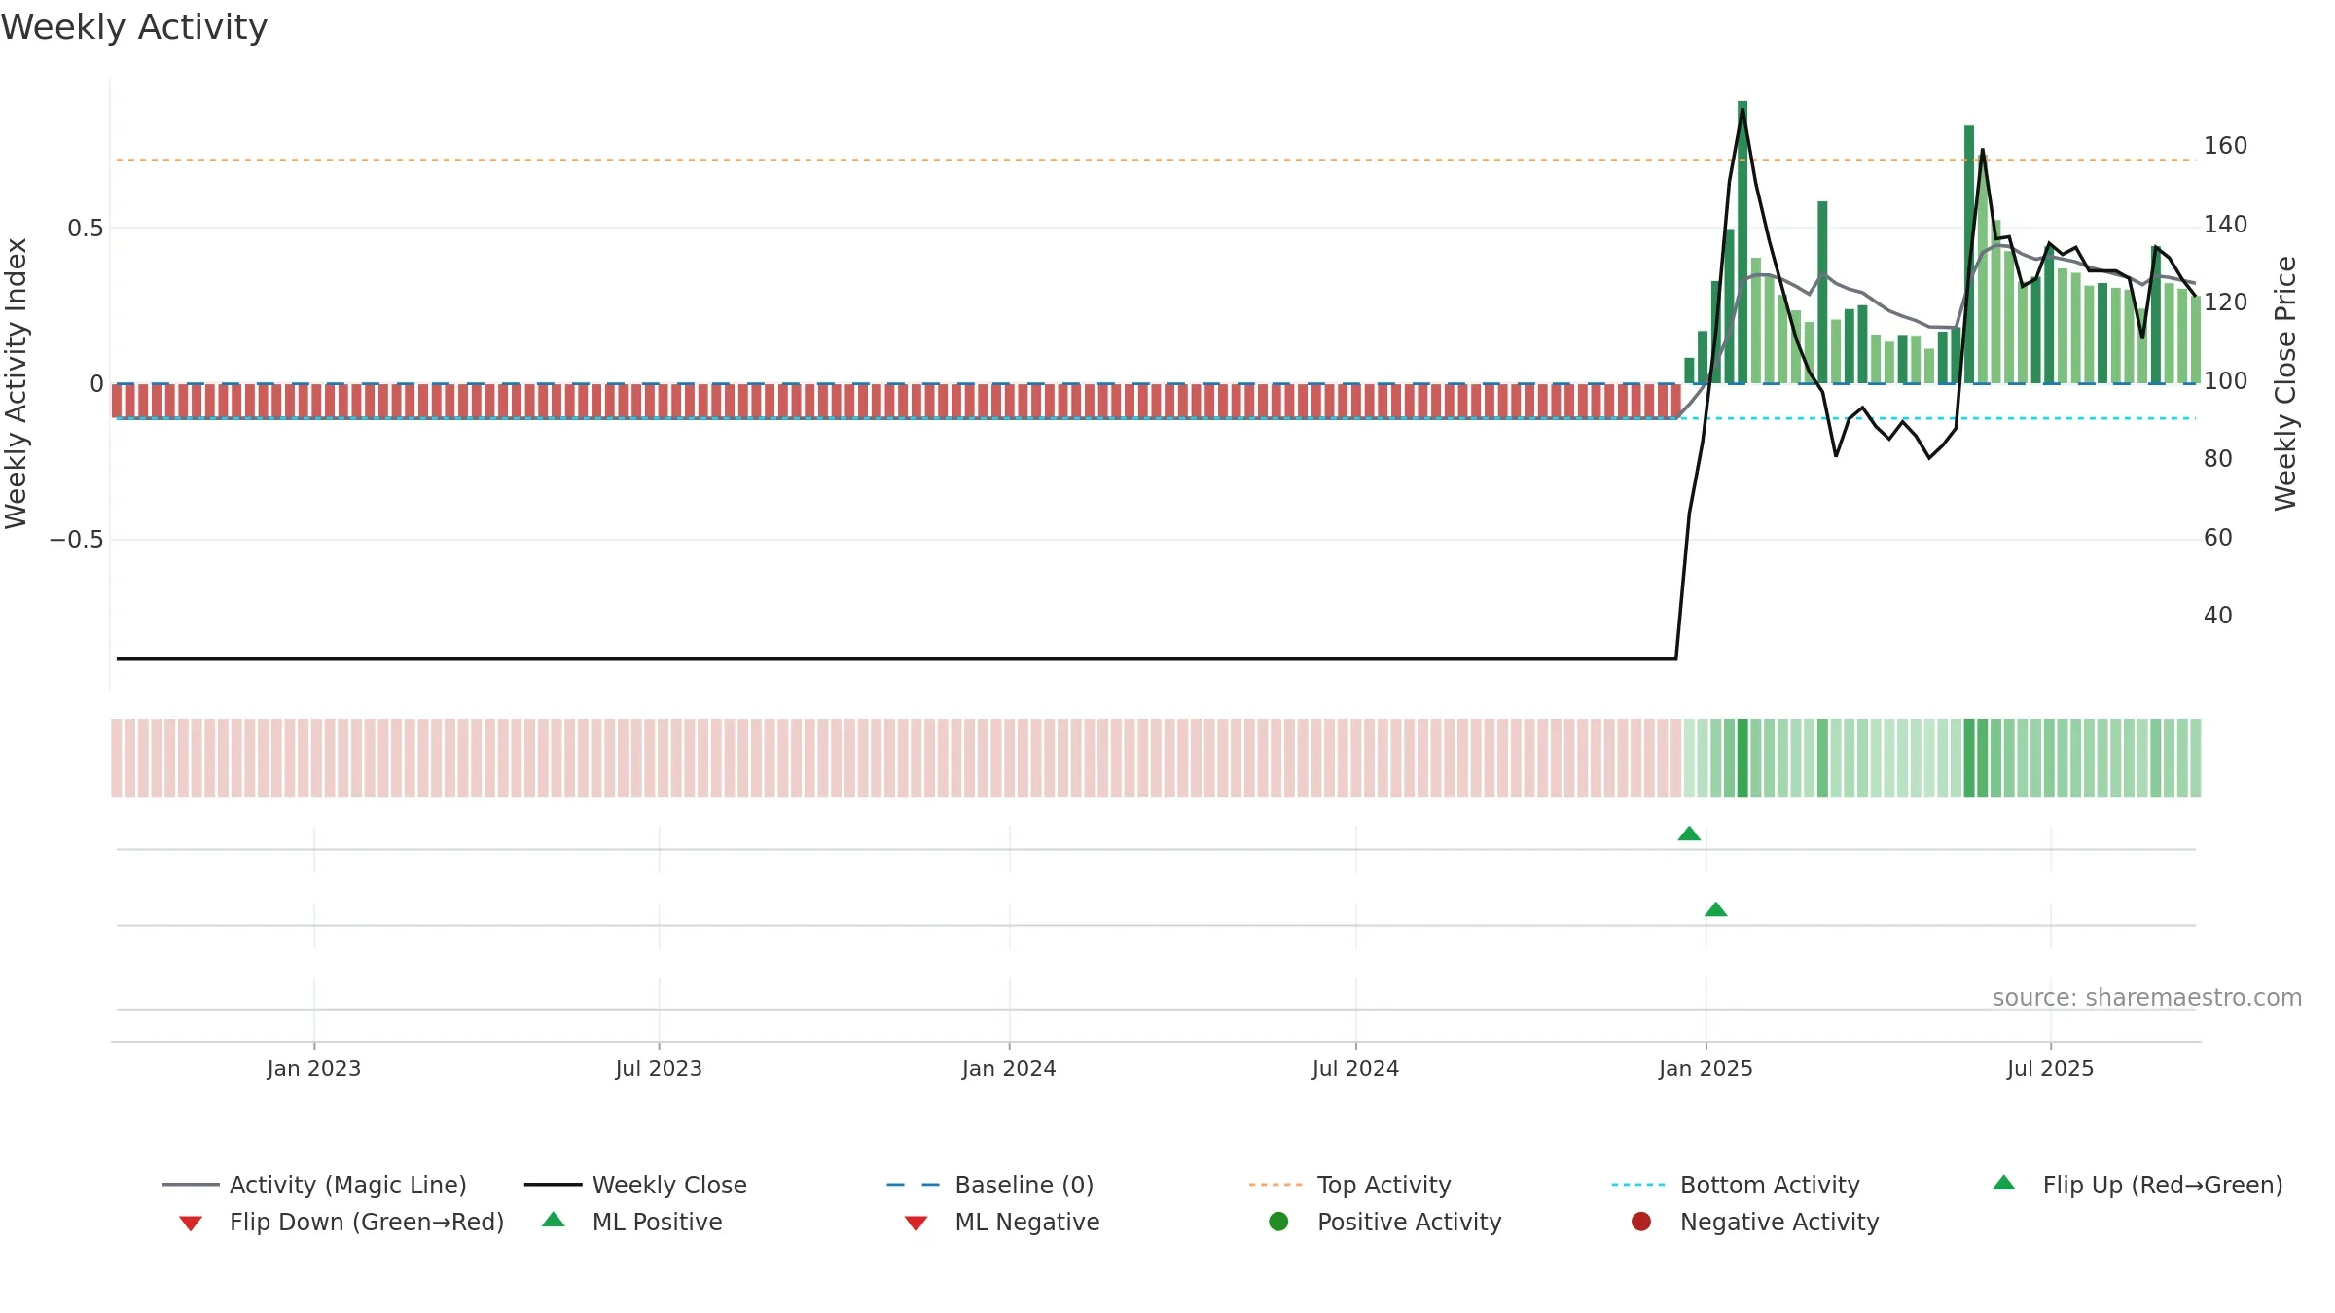Click green Flip Up triangle legend icon

(x=2003, y=1183)
